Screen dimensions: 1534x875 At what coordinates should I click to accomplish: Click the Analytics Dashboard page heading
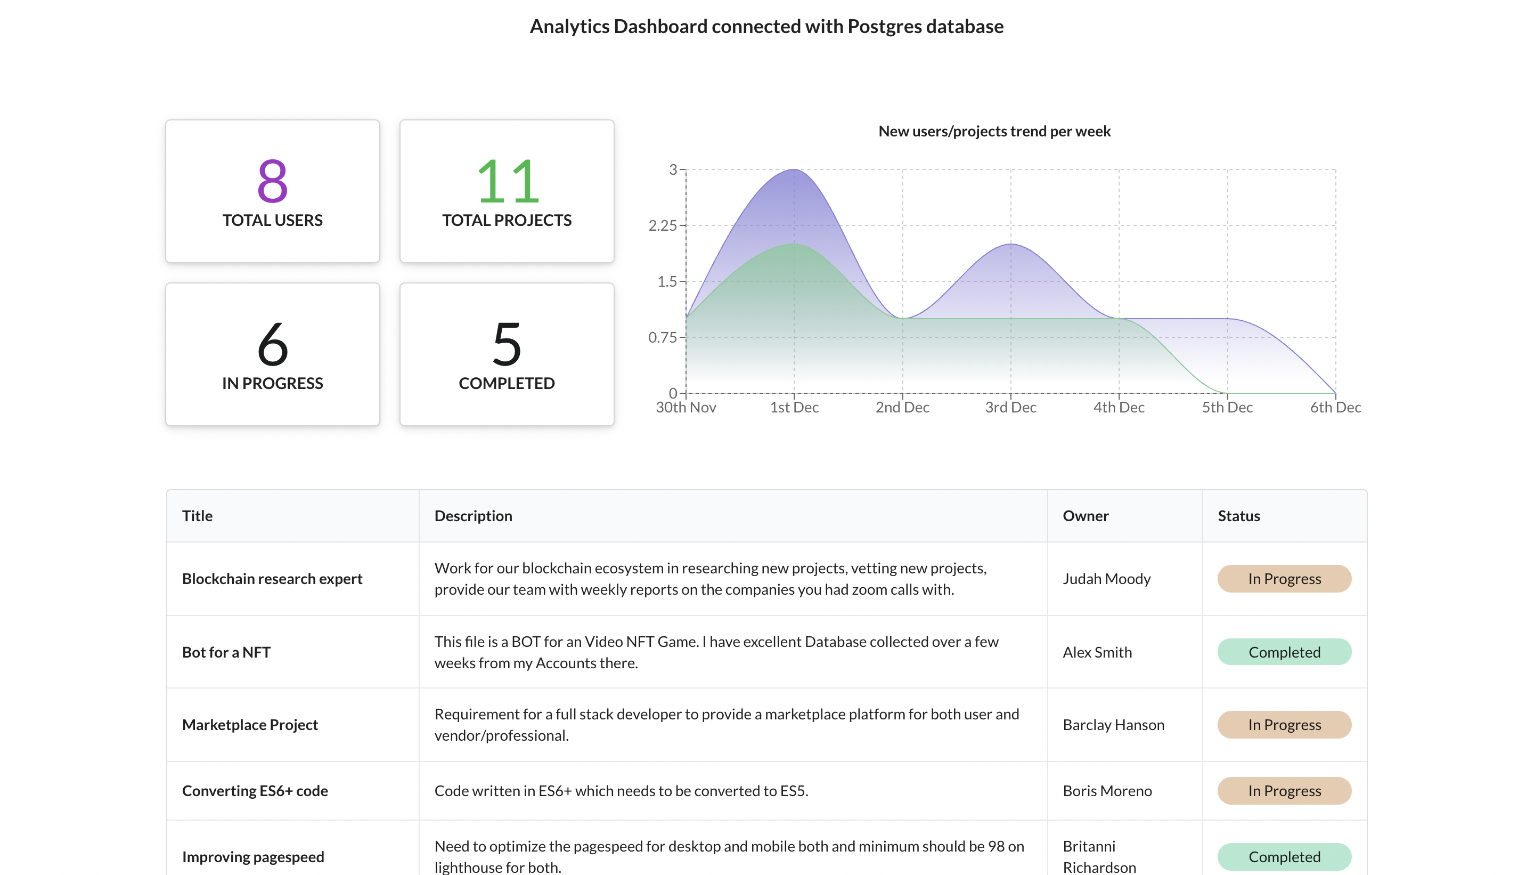point(766,27)
